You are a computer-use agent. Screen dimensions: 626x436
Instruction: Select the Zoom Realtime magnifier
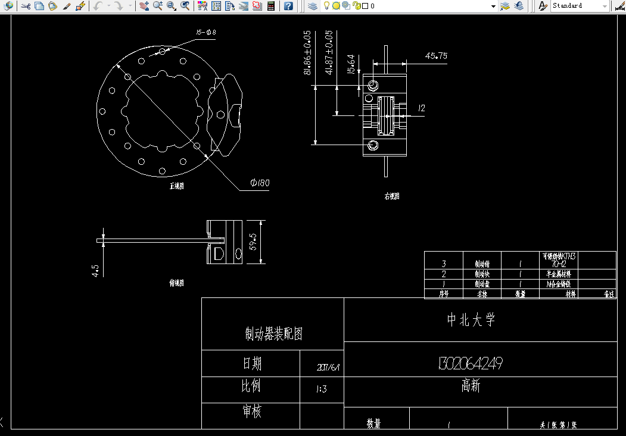[x=158, y=6]
